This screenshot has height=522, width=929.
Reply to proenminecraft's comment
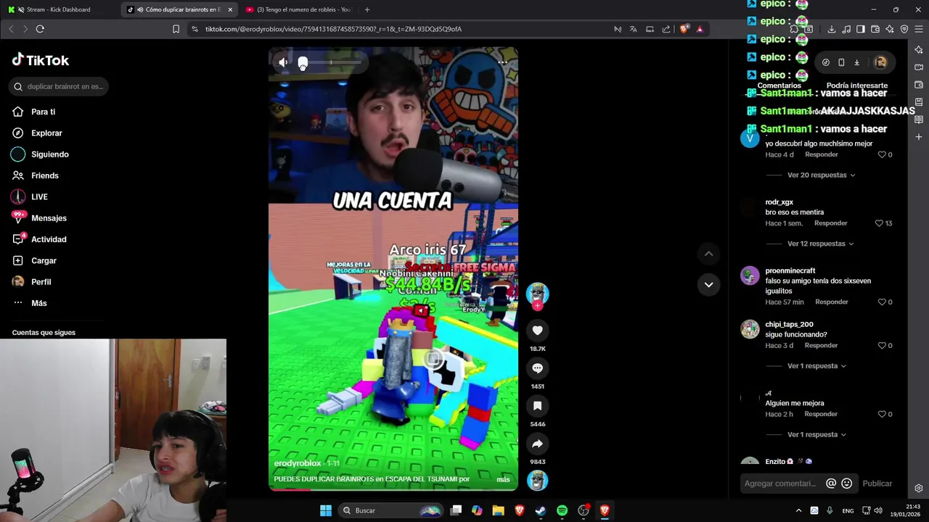pyautogui.click(x=832, y=302)
